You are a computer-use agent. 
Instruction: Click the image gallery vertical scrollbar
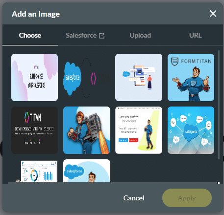(x=219, y=105)
